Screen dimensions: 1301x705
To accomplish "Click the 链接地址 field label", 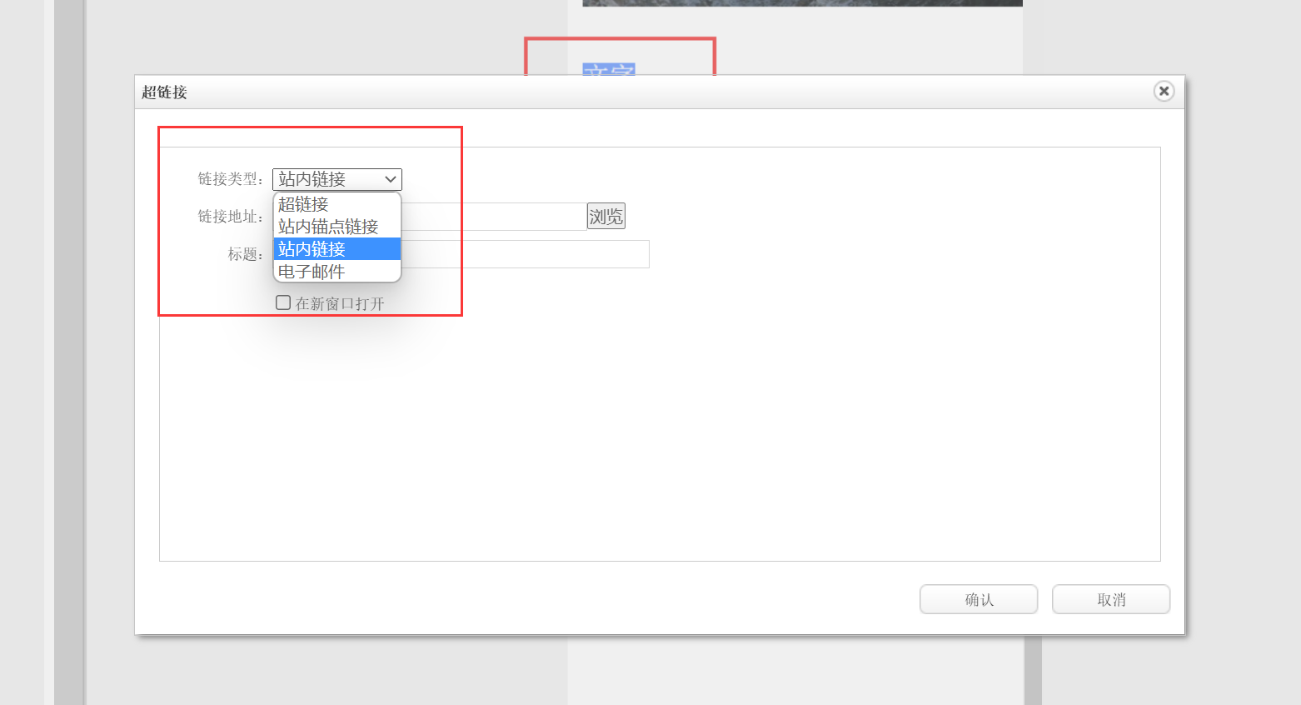I will coord(230,217).
